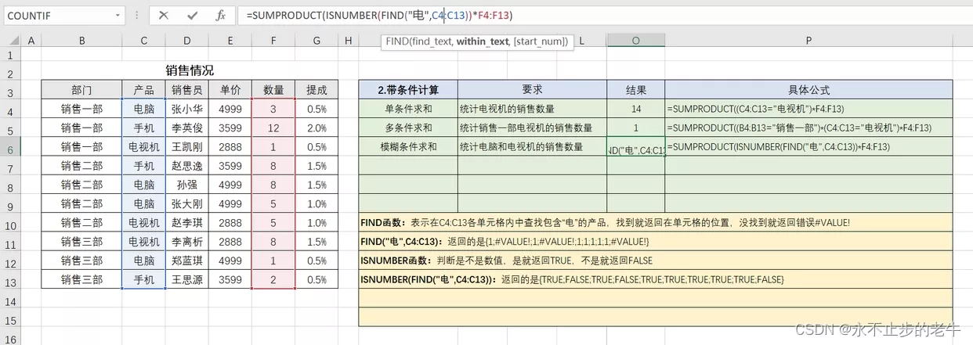This screenshot has width=973, height=345.
Task: Click the 产品 header cell
Action: point(144,90)
